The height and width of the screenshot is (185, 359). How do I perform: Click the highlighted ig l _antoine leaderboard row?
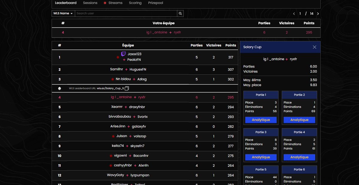(145, 97)
